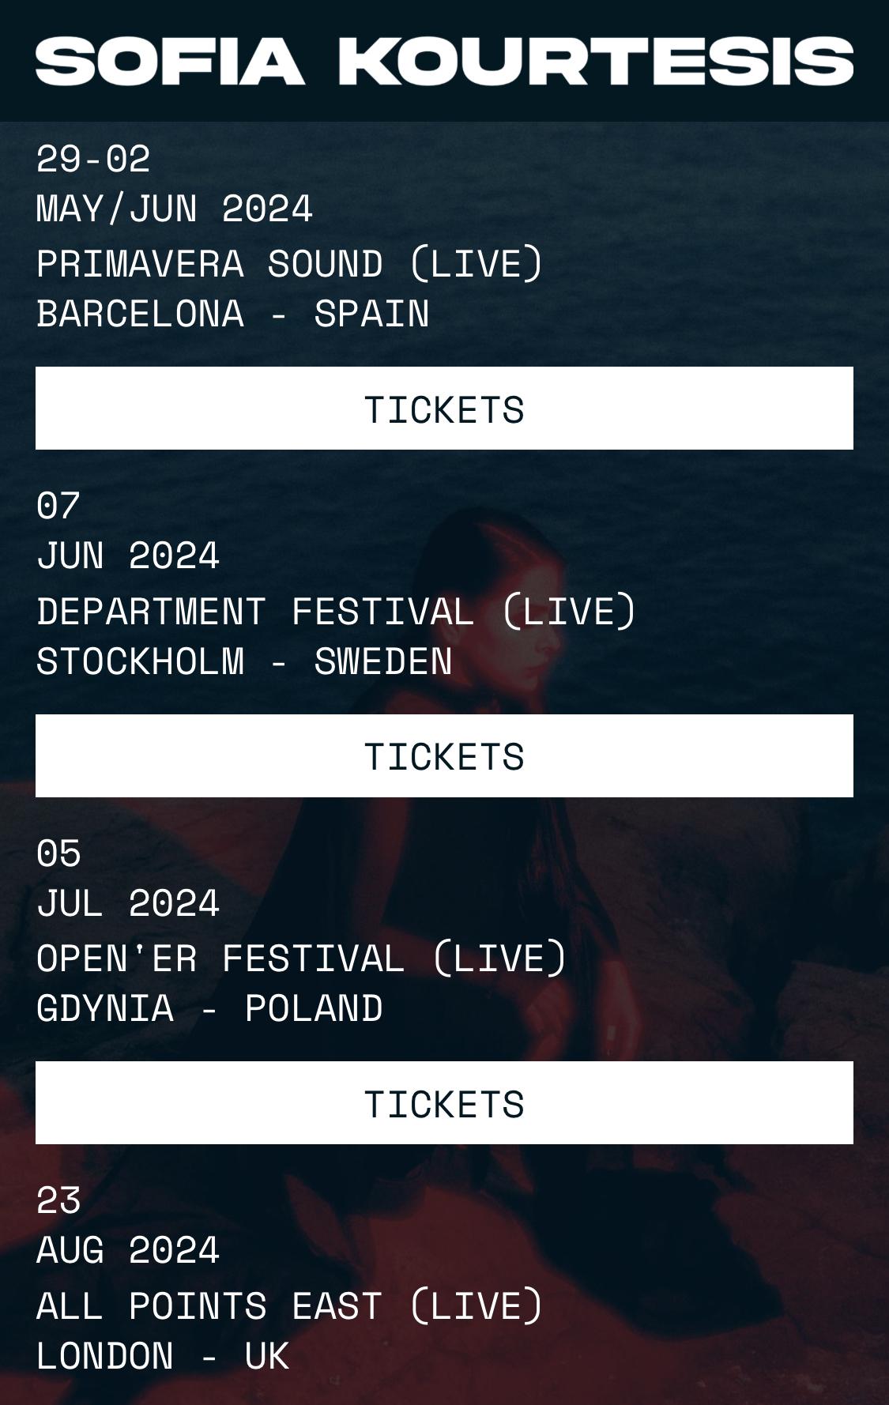
Task: Select the London - UK location text
Action: tap(163, 1356)
